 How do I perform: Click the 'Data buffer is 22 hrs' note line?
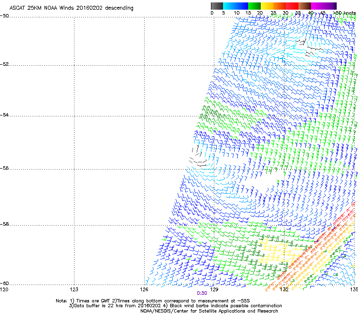pos(175,306)
